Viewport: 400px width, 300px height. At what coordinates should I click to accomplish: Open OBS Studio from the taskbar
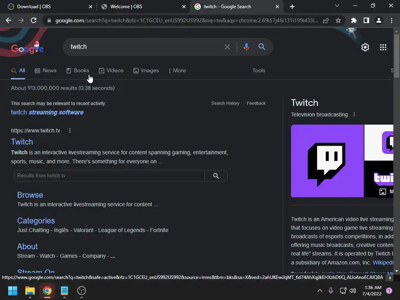(x=81, y=291)
